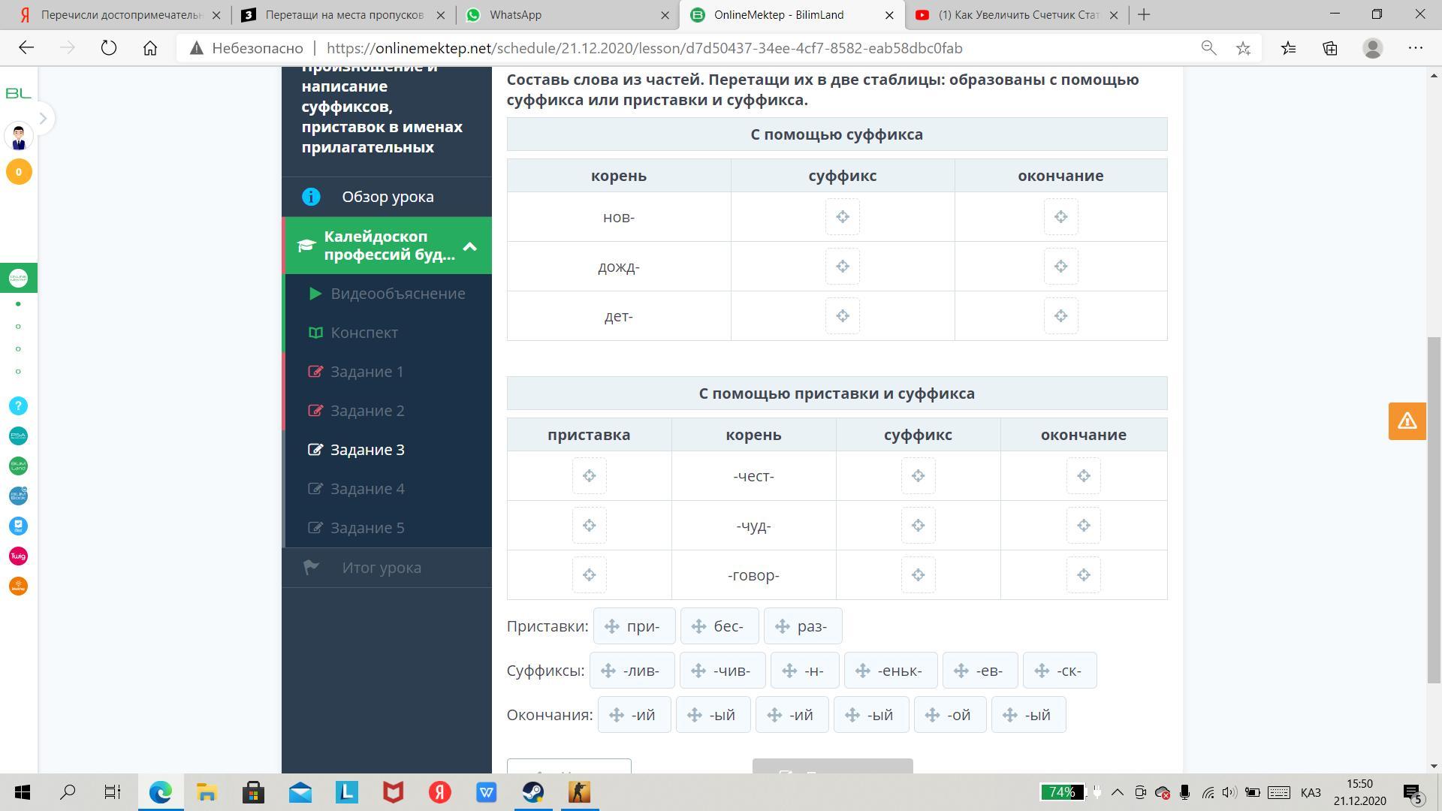Image resolution: width=1442 pixels, height=811 pixels.
Task: Click the суффикс drop slot for нов-
Action: coord(842,217)
